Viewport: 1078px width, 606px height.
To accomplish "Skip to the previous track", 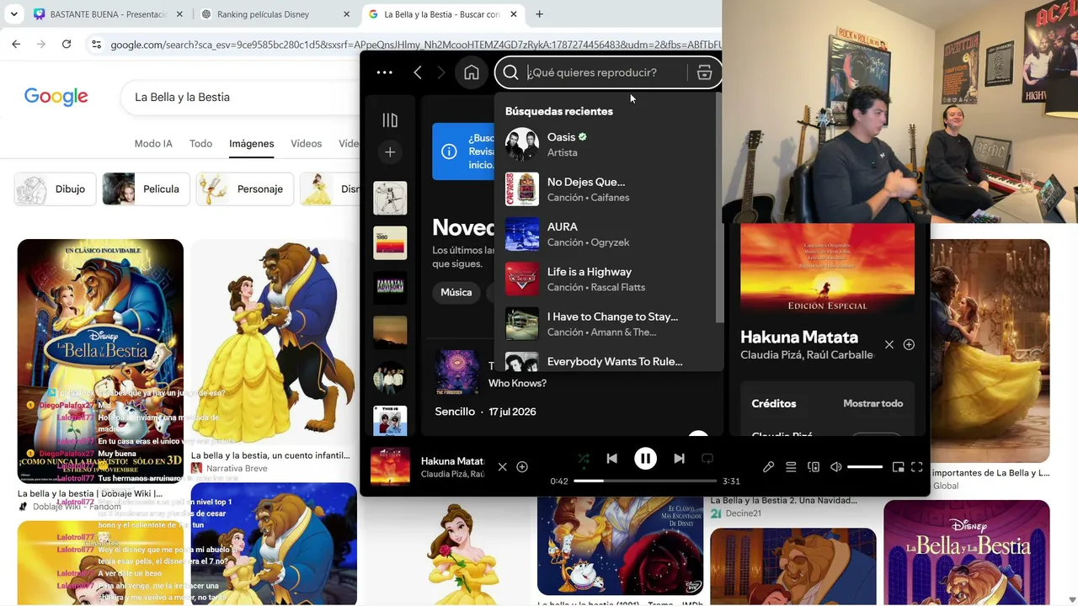I will pyautogui.click(x=612, y=458).
